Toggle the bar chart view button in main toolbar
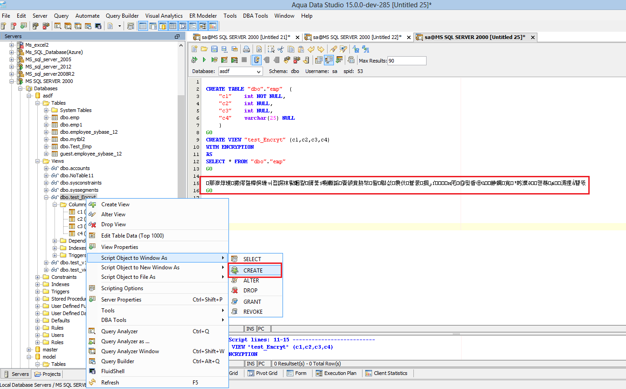Image resolution: width=626 pixels, height=389 pixels. [x=213, y=26]
